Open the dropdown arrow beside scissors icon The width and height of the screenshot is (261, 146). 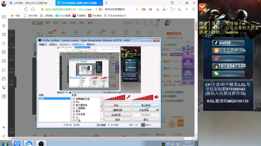[x=167, y=9]
